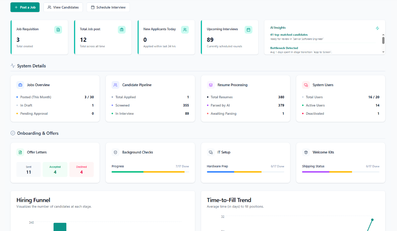The height and width of the screenshot is (231, 397).
Task: Click the 'Total Users' value 16 / 20
Action: (x=374, y=97)
